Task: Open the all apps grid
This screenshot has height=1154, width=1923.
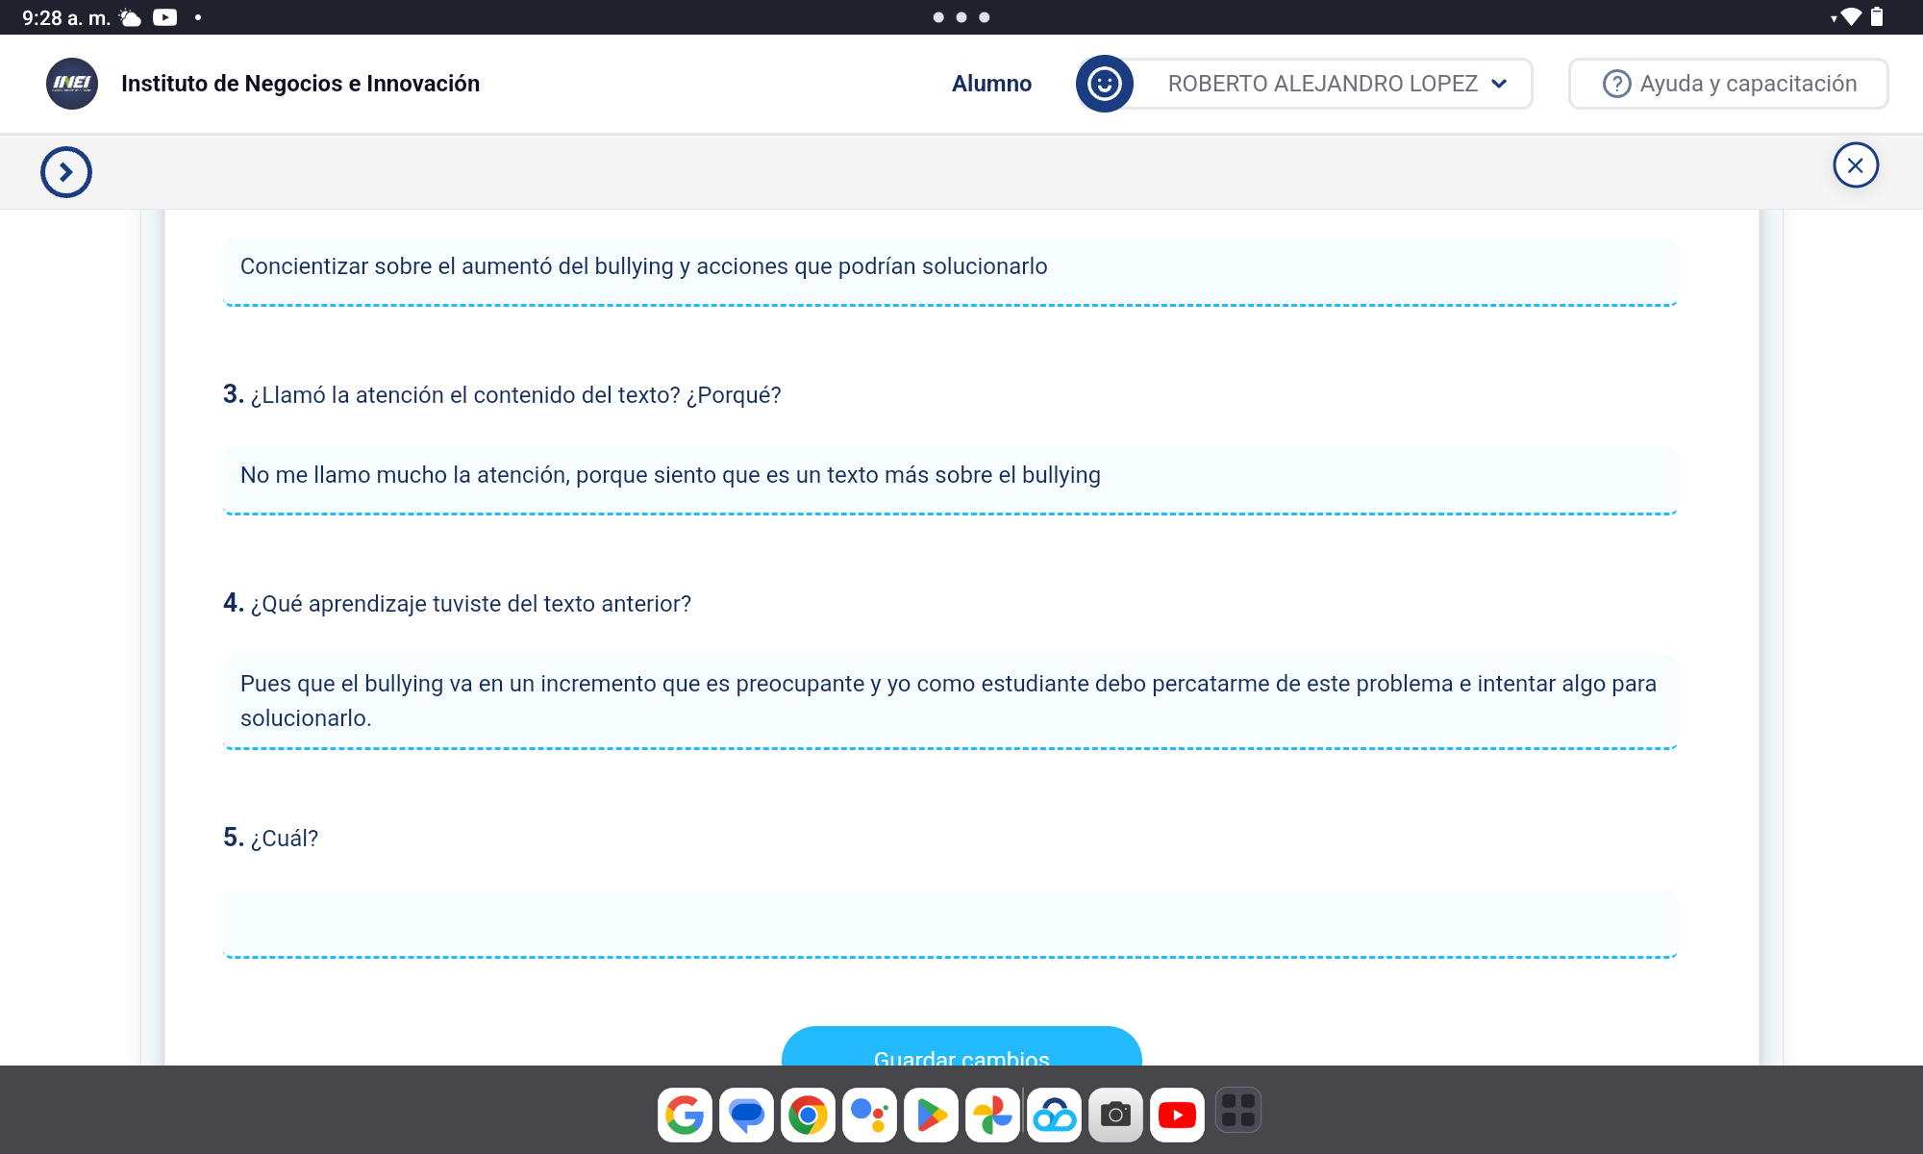Action: click(x=1238, y=1111)
